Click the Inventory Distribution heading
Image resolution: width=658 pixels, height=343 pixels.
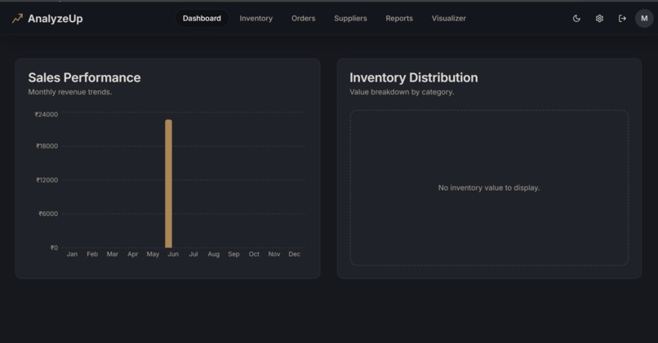click(x=414, y=77)
